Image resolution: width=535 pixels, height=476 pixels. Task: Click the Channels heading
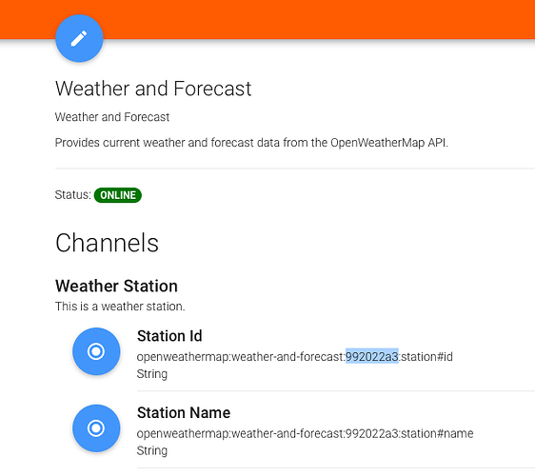point(108,243)
